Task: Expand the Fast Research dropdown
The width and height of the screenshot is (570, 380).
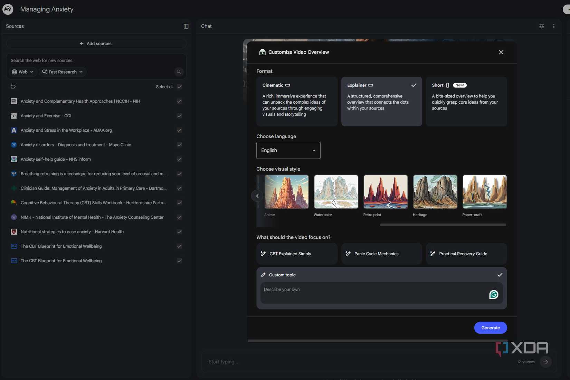Action: [x=63, y=72]
